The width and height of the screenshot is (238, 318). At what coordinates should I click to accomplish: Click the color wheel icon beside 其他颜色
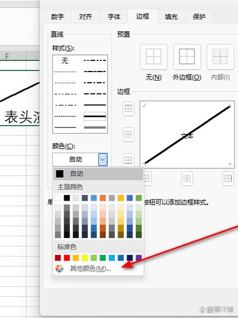(x=60, y=268)
